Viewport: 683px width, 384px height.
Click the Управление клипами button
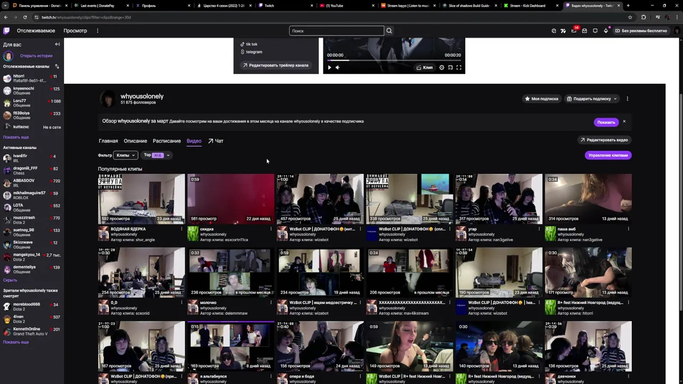pyautogui.click(x=608, y=155)
